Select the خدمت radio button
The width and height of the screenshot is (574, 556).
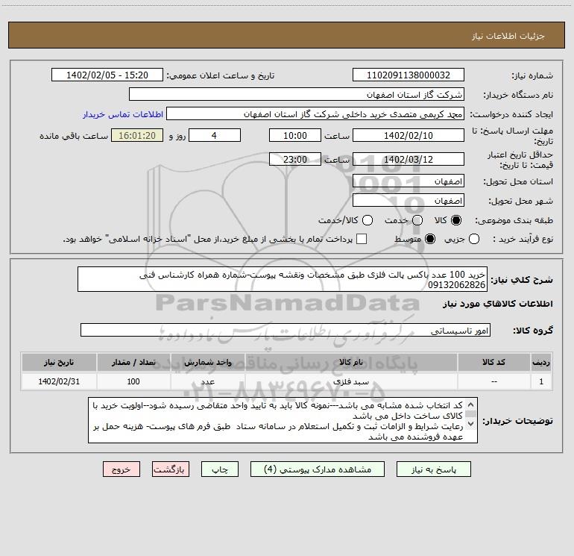pos(417,220)
